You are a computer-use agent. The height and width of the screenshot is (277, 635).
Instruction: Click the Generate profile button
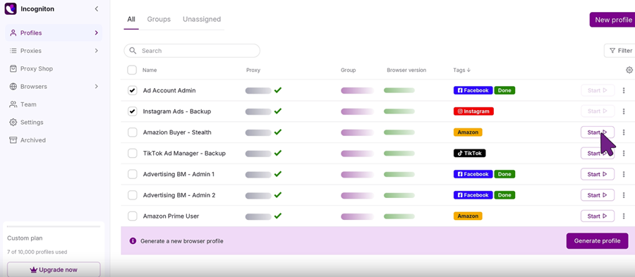pos(598,241)
